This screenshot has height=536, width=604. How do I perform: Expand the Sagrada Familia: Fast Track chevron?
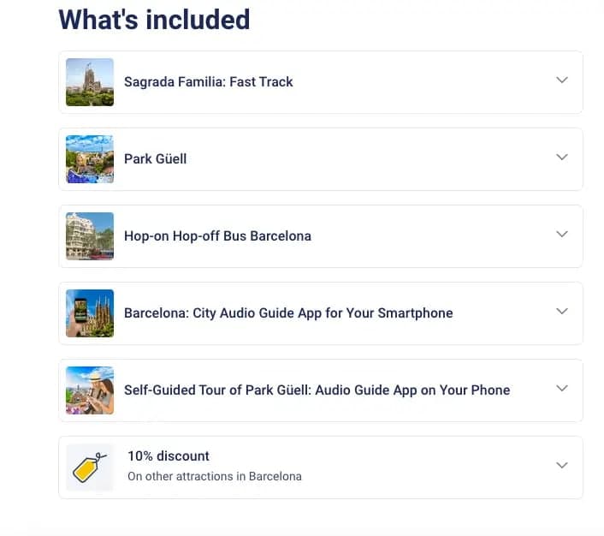(562, 80)
